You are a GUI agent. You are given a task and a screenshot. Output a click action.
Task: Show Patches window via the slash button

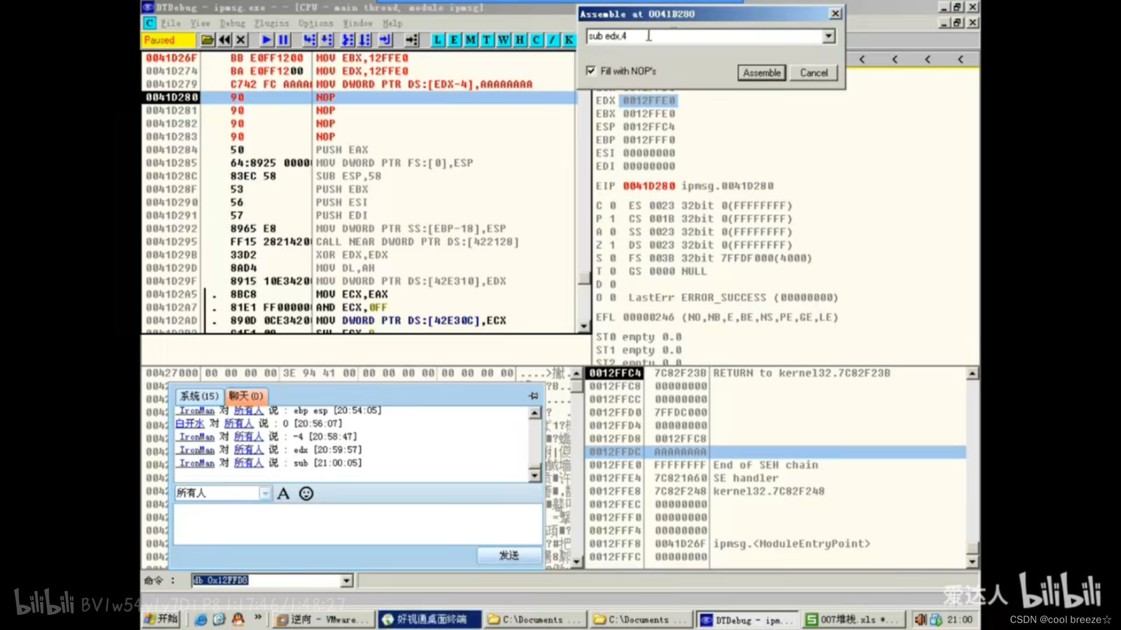(x=552, y=40)
